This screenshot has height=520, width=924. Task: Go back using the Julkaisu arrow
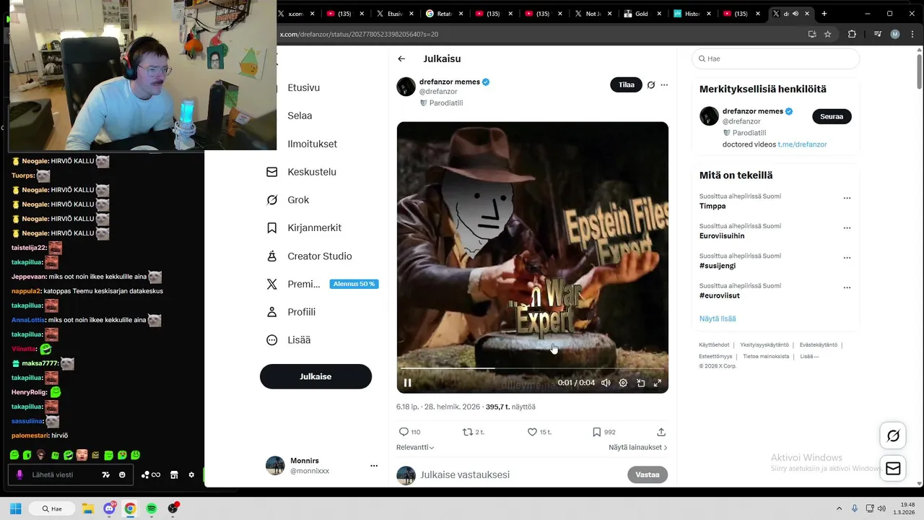401,59
